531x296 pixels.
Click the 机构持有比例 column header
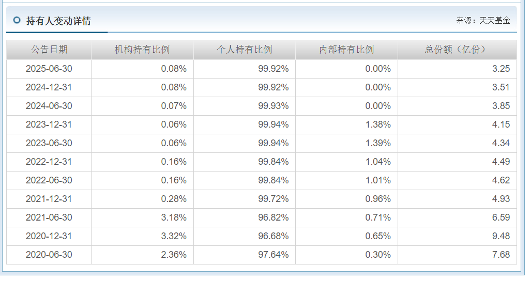click(142, 50)
